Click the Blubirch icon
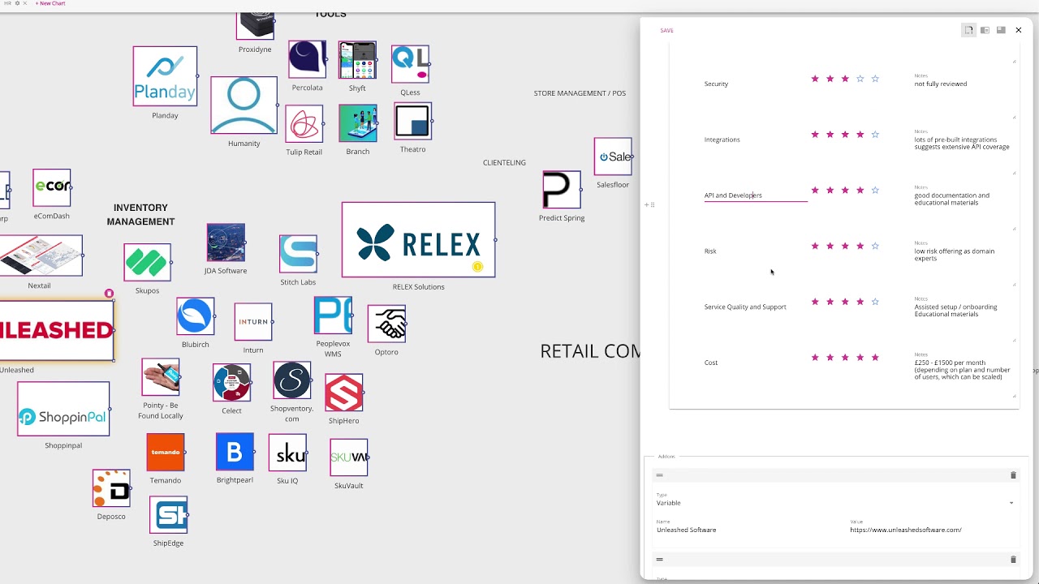This screenshot has height=584, width=1039. coord(195,316)
